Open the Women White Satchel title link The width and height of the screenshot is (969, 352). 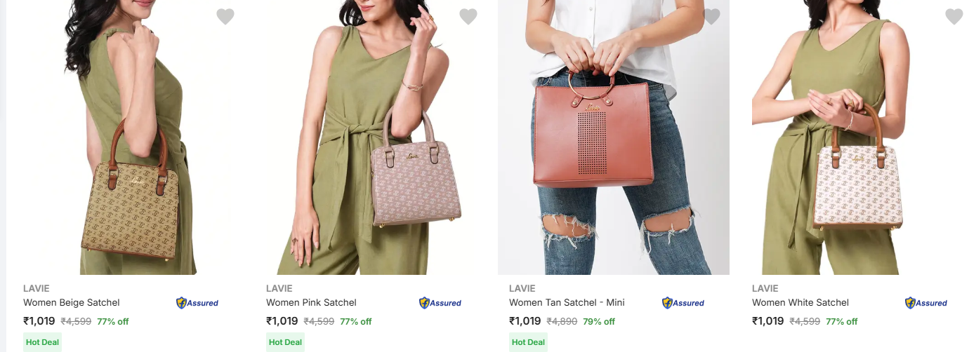coord(800,303)
